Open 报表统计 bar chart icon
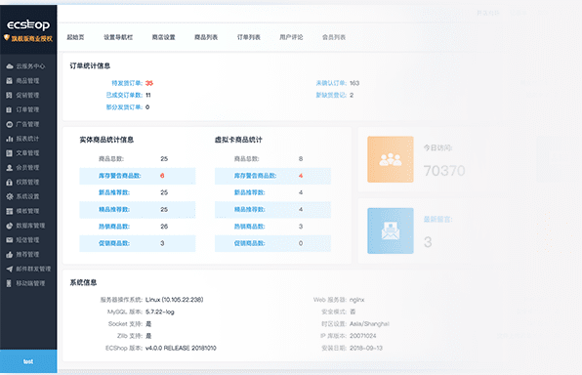 tap(10, 139)
